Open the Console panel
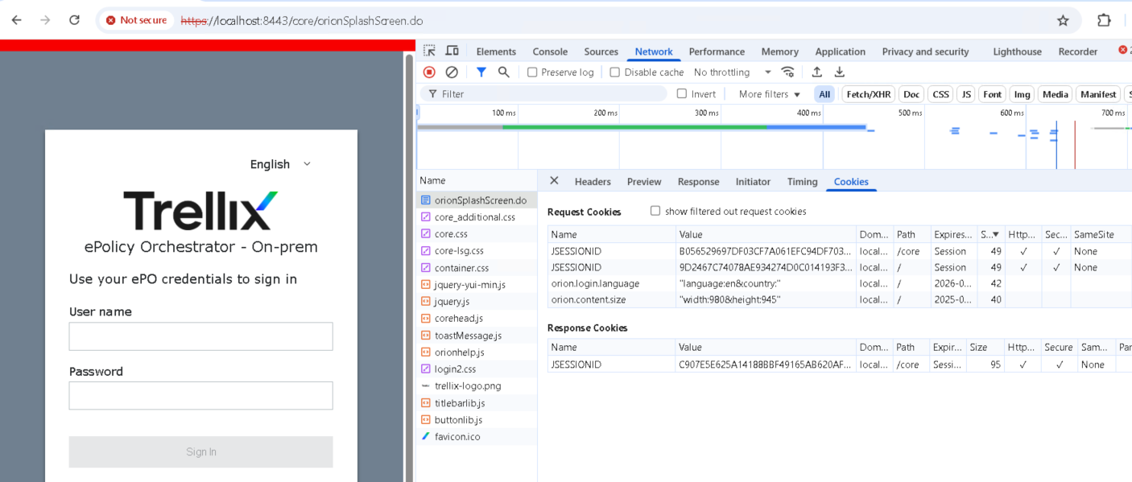This screenshot has height=482, width=1132. click(x=550, y=51)
